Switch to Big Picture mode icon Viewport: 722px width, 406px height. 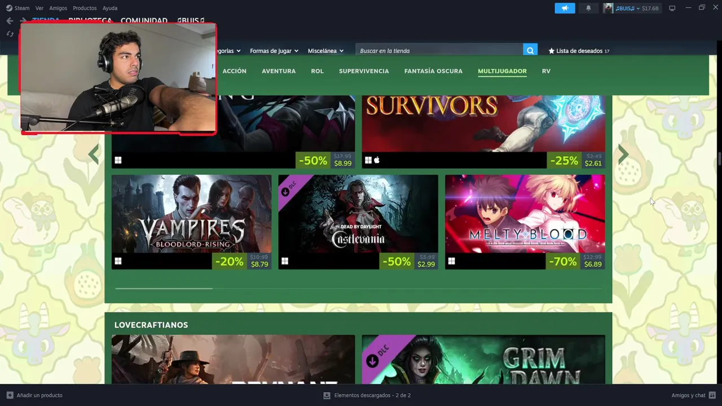click(x=672, y=8)
